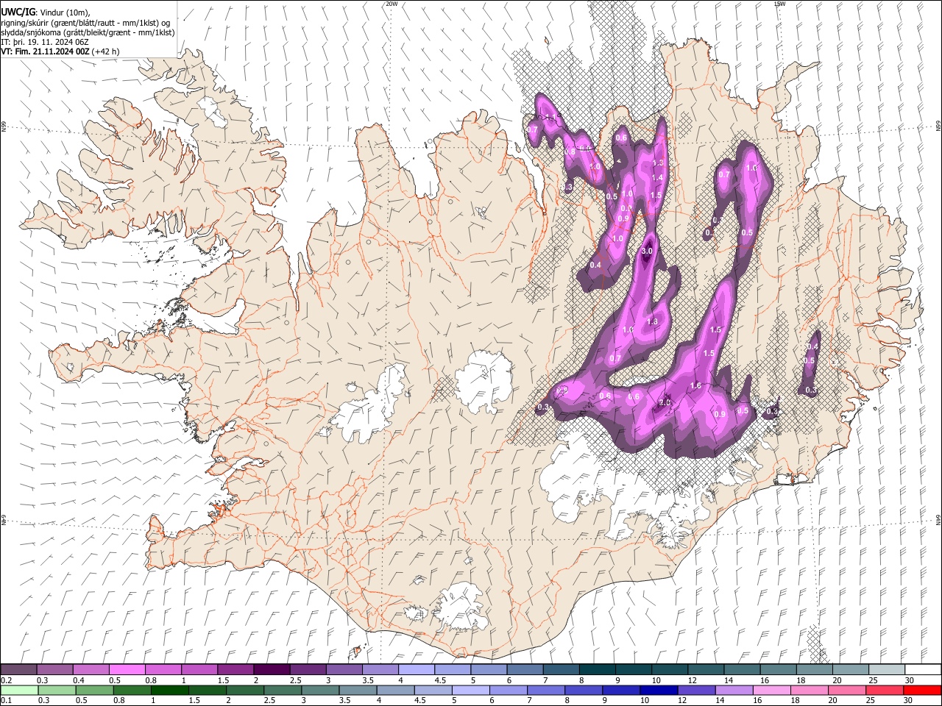The width and height of the screenshot is (942, 706).
Task: Click the '3.0' snowfall value on the map
Action: (x=648, y=252)
